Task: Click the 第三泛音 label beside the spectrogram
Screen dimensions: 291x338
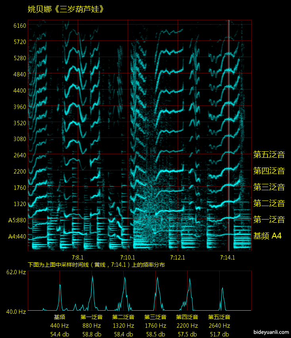Action: coord(269,187)
